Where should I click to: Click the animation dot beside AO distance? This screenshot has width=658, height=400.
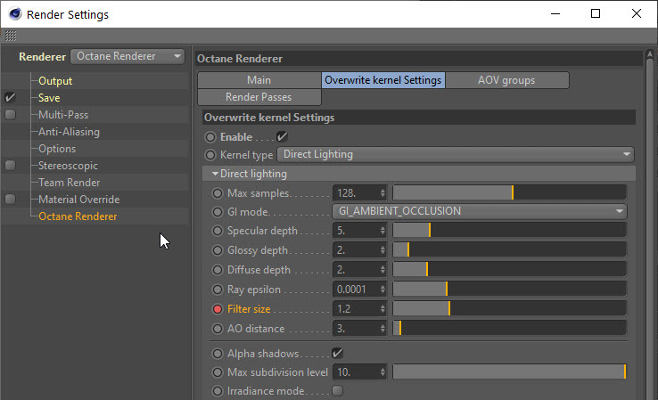pos(218,329)
